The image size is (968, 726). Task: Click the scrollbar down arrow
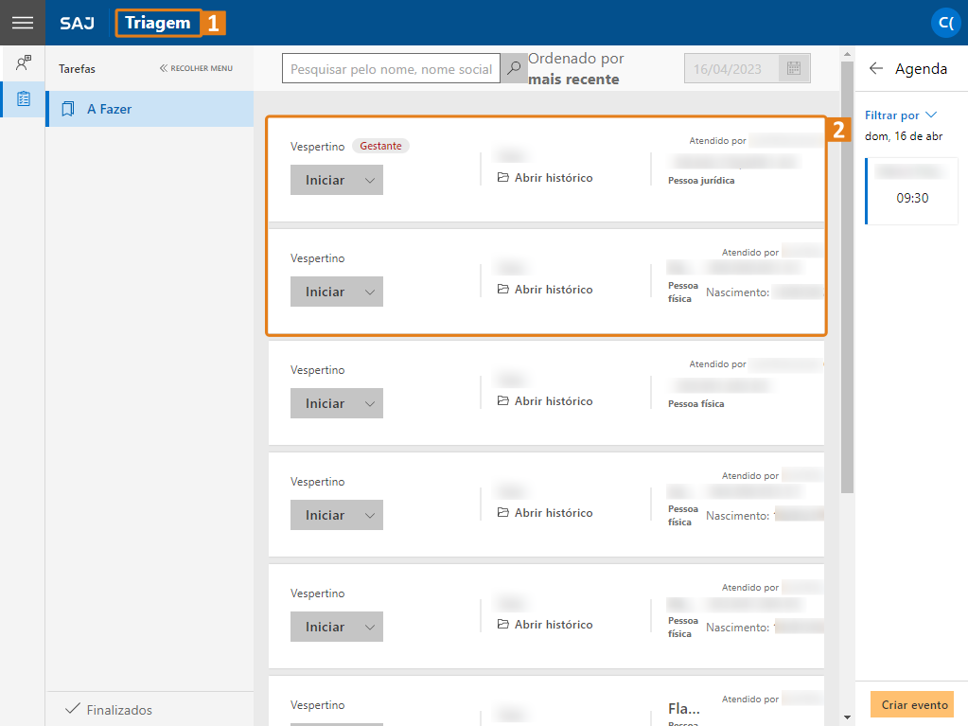[847, 717]
